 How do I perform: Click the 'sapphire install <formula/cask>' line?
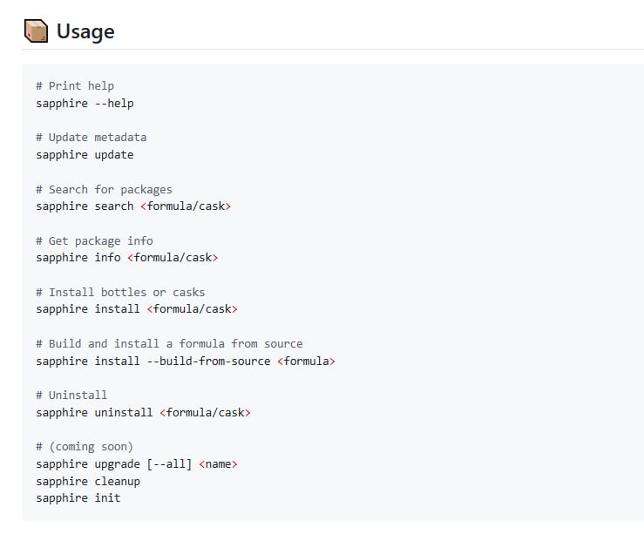click(x=136, y=309)
